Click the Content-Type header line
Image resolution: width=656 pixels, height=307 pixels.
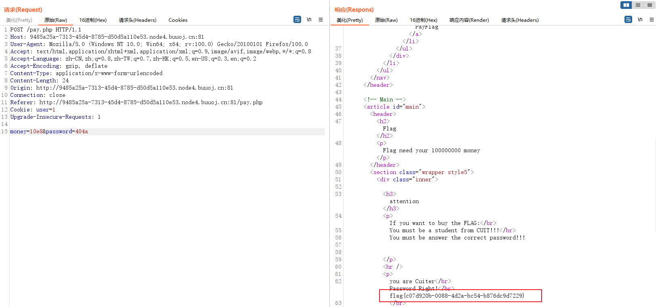[86, 74]
